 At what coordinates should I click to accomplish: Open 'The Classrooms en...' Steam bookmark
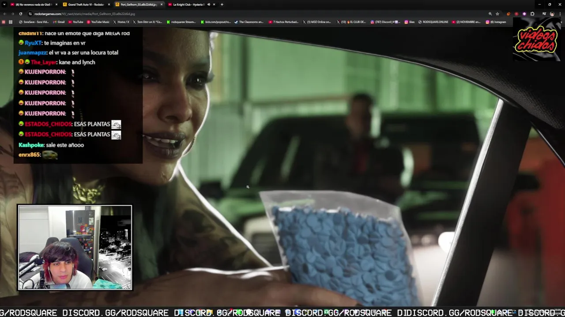249,22
